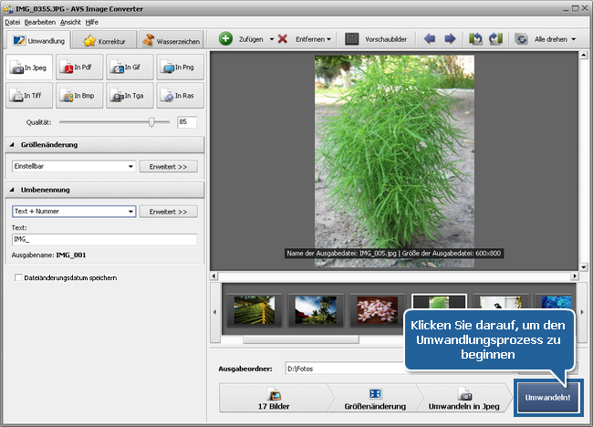593x427 pixels.
Task: Select the pink flowers thumbnail
Action: (377, 309)
